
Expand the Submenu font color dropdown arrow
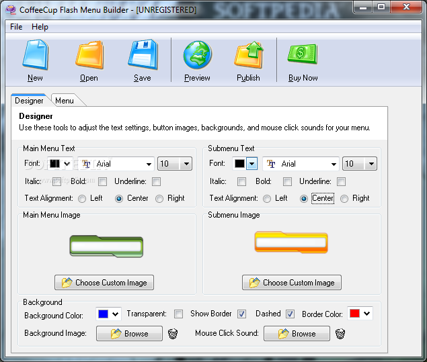click(252, 164)
